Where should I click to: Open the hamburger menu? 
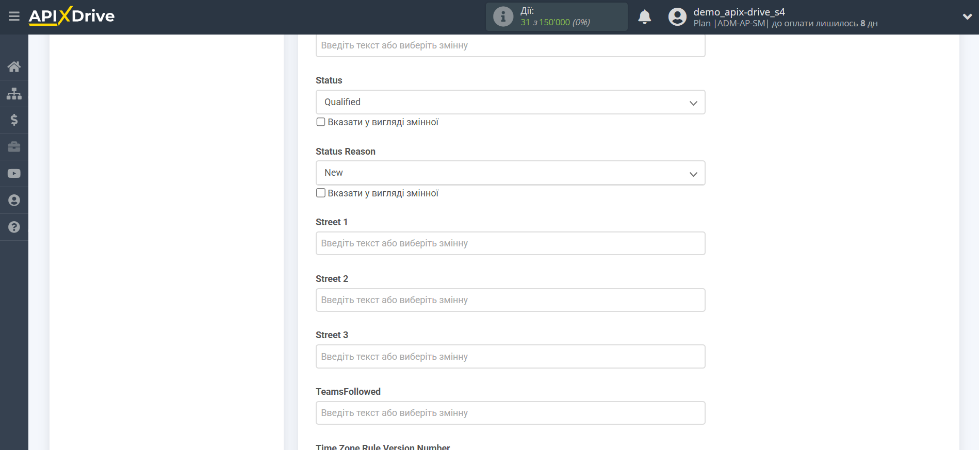point(14,16)
